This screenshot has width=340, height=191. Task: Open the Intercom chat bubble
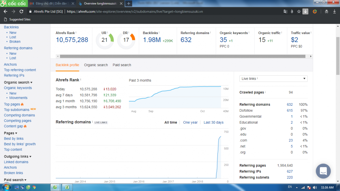tap(323, 171)
